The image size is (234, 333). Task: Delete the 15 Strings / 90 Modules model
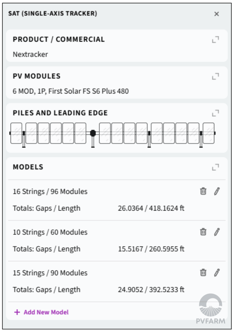203,272
